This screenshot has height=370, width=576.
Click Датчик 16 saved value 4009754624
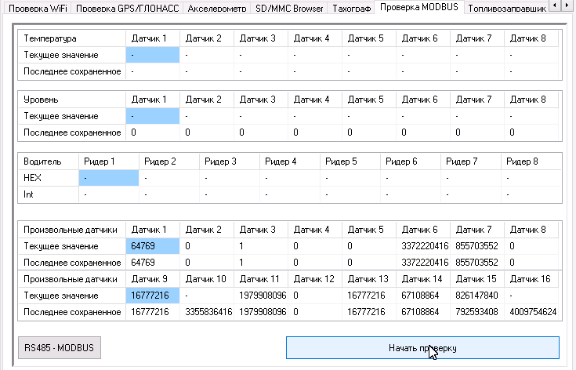[532, 312]
